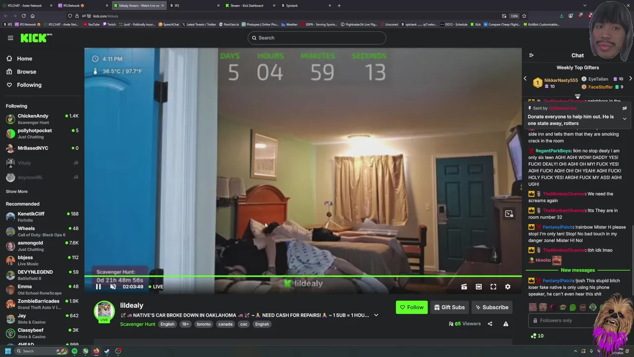
Task: Show next top gifters
Action: click(630, 78)
